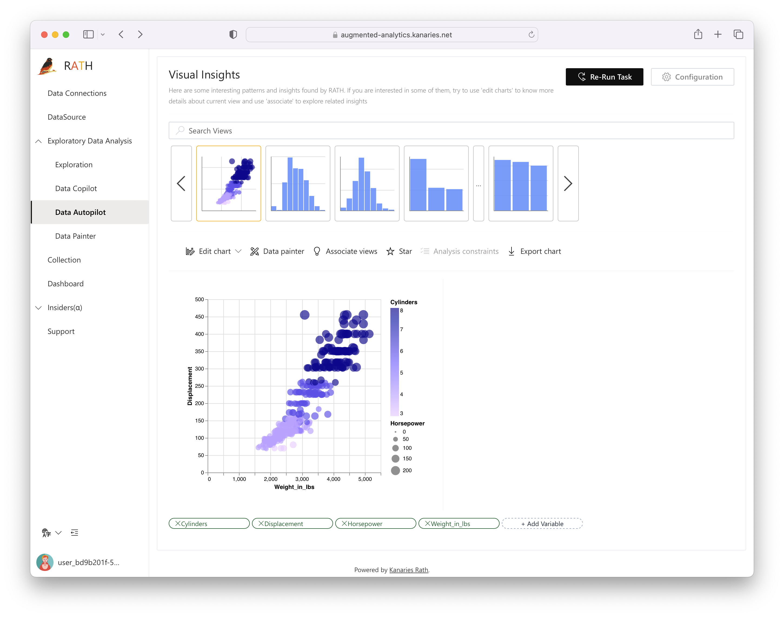Show next views with right arrow
The height and width of the screenshot is (617, 784).
pos(568,183)
